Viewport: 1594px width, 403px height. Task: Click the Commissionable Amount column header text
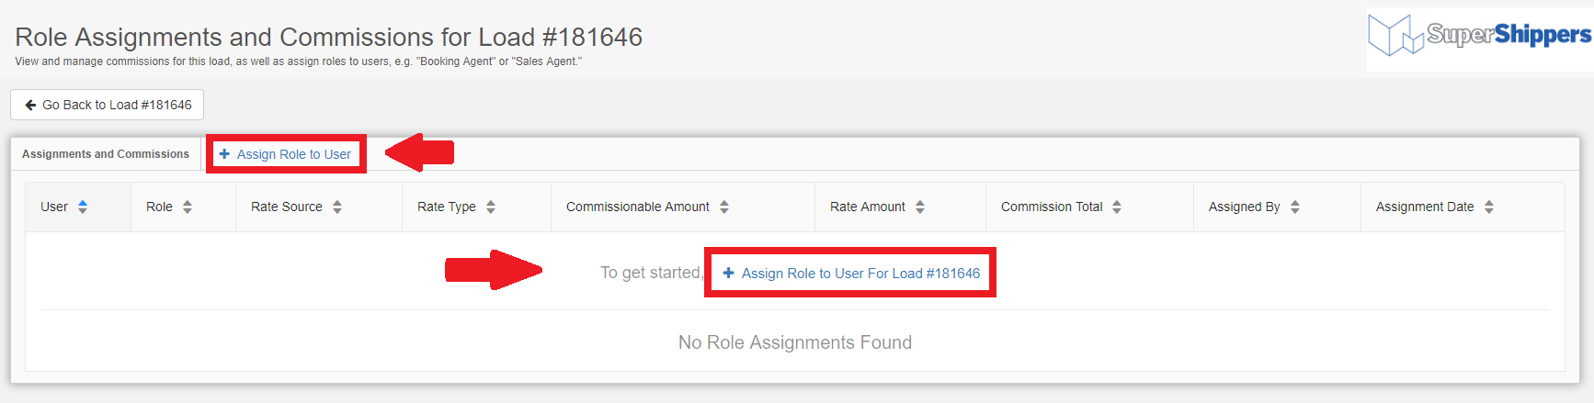(638, 207)
